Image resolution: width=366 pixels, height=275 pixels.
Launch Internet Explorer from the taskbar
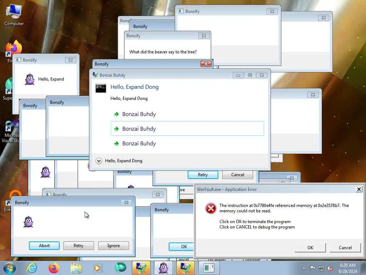tap(32, 268)
